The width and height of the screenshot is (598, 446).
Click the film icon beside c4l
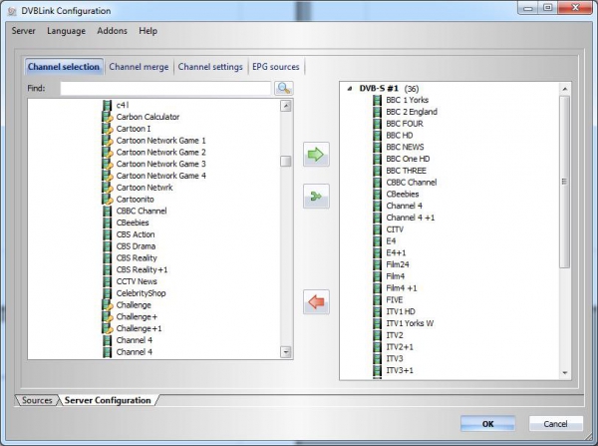pyautogui.click(x=108, y=105)
